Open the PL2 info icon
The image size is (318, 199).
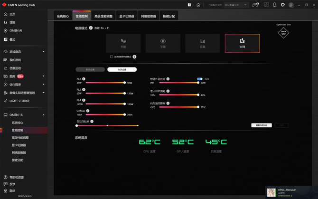[84, 89]
